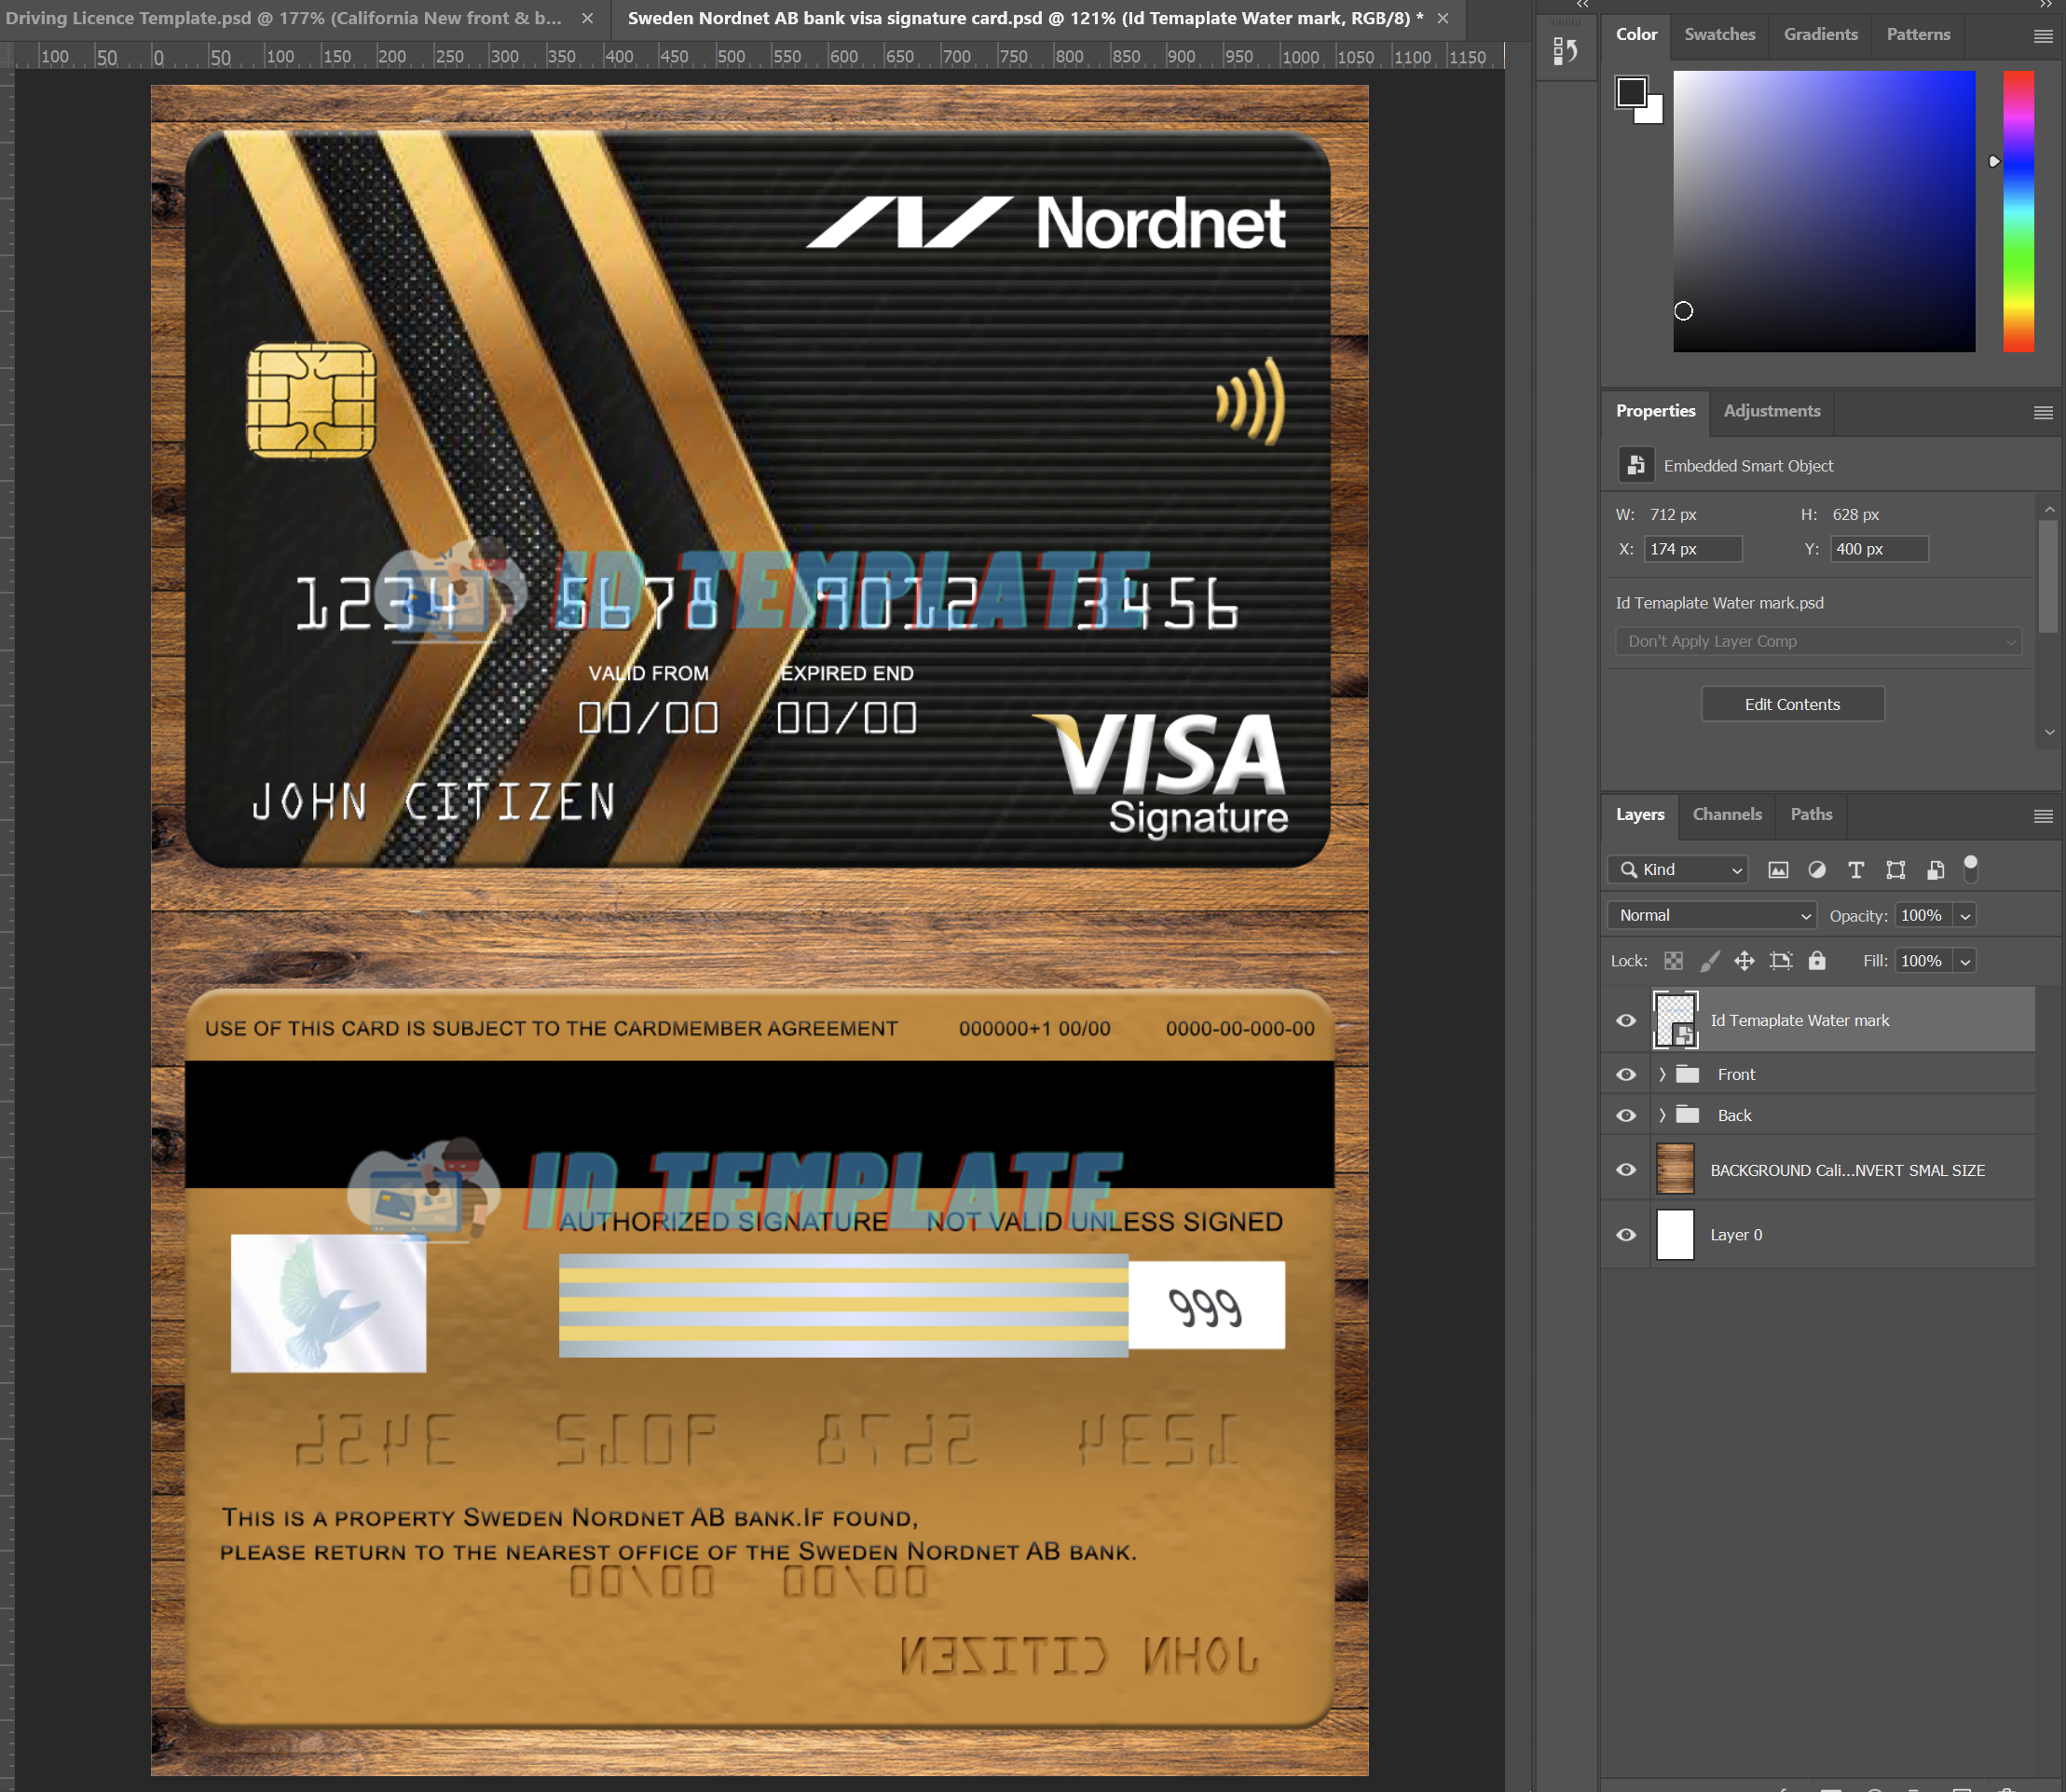This screenshot has height=1792, width=2066.
Task: Click the vertical hue slider
Action: point(2018,211)
